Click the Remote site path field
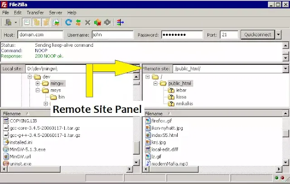 pos(228,69)
